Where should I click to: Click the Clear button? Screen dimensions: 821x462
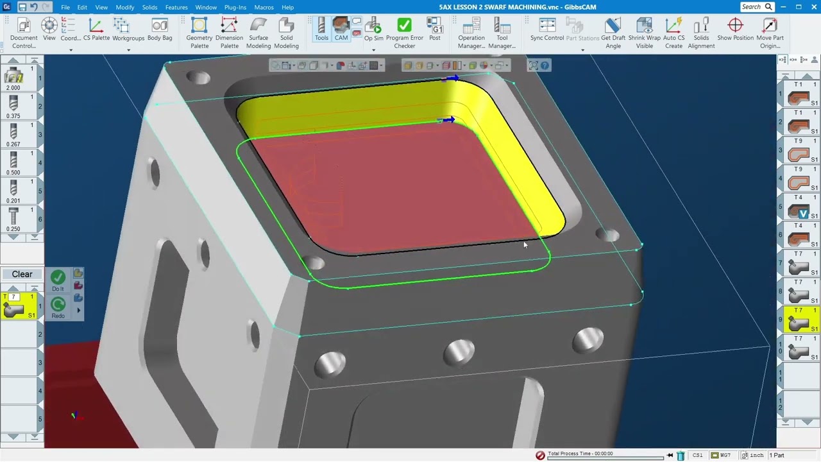click(22, 274)
